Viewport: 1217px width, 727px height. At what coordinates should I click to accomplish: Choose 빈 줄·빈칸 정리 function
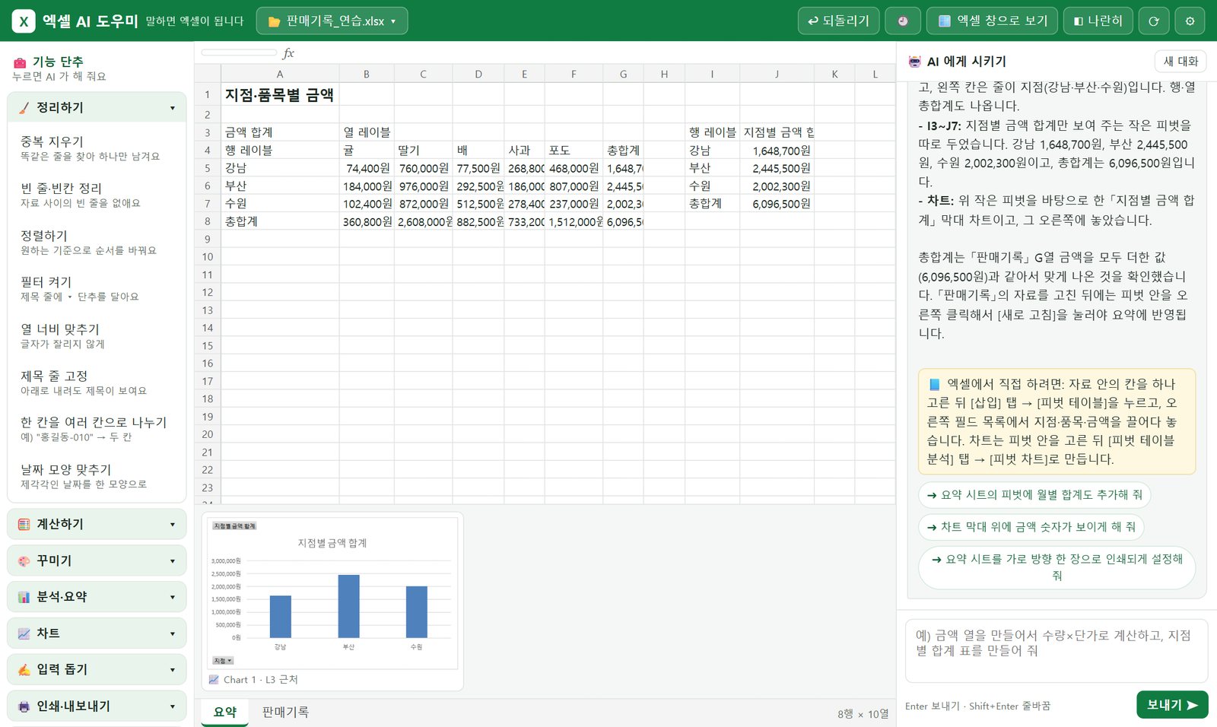[97, 195]
